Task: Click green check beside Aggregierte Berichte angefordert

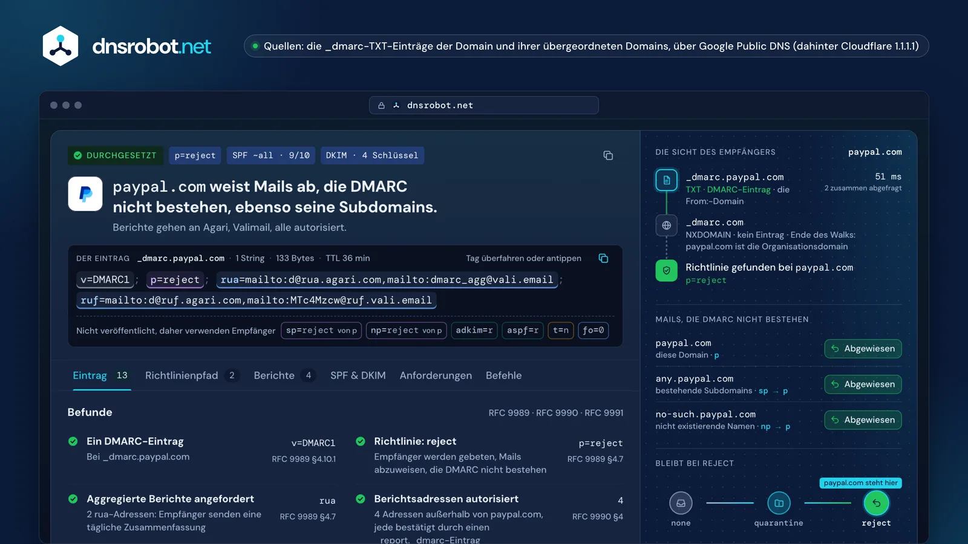Action: coord(73,499)
